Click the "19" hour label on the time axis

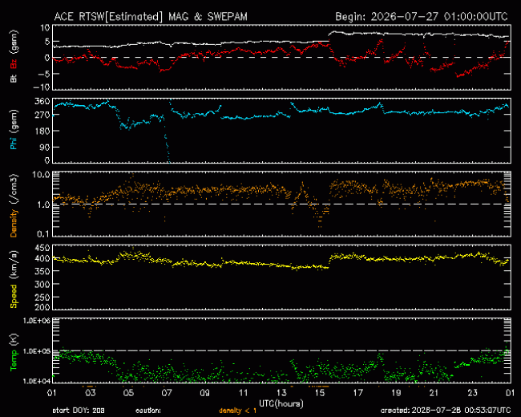tap(396, 393)
